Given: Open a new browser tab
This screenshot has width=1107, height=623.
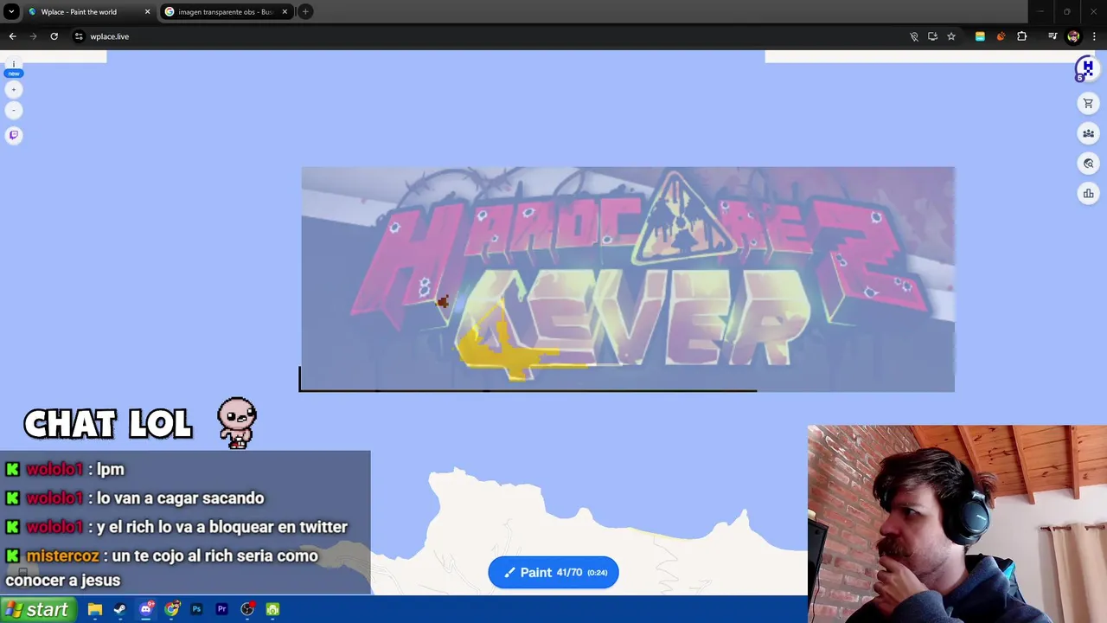Looking at the screenshot, I should click(x=305, y=12).
